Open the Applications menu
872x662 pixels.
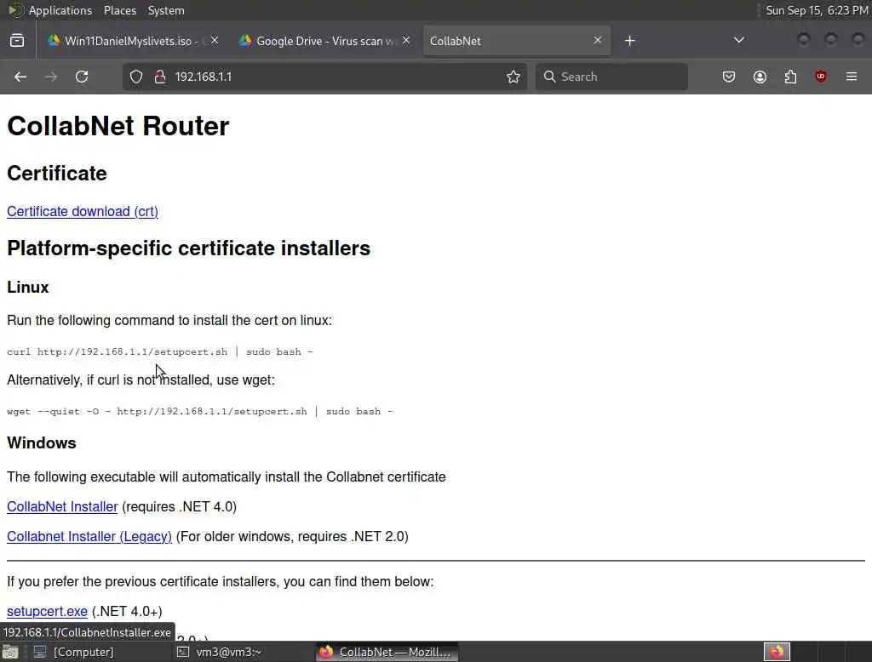[60, 10]
